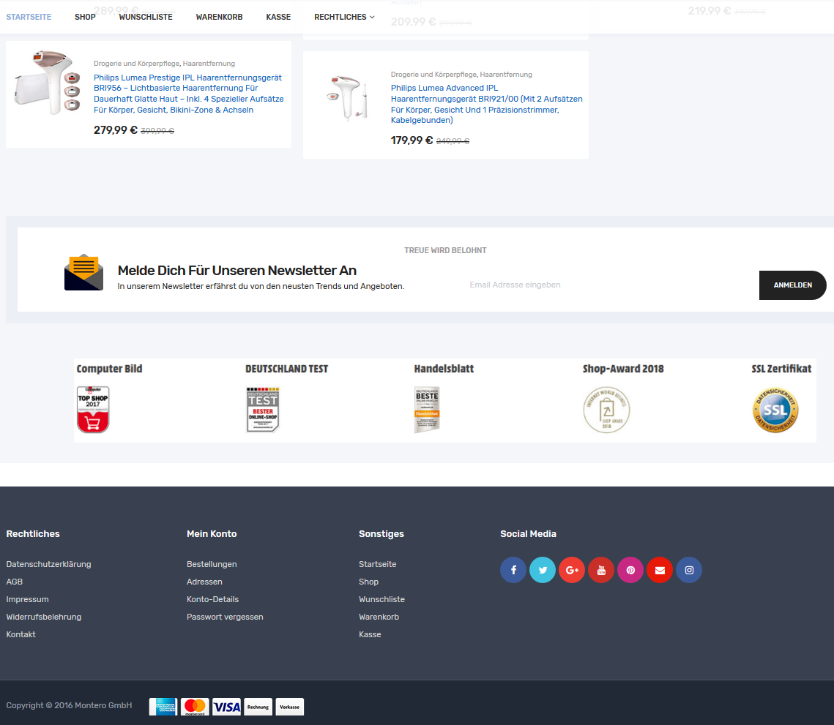Open Wunschliste in the top navigation
Image resolution: width=834 pixels, height=725 pixels.
click(146, 17)
